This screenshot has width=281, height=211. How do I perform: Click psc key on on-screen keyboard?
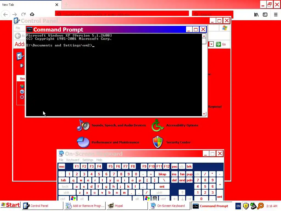point(175,166)
